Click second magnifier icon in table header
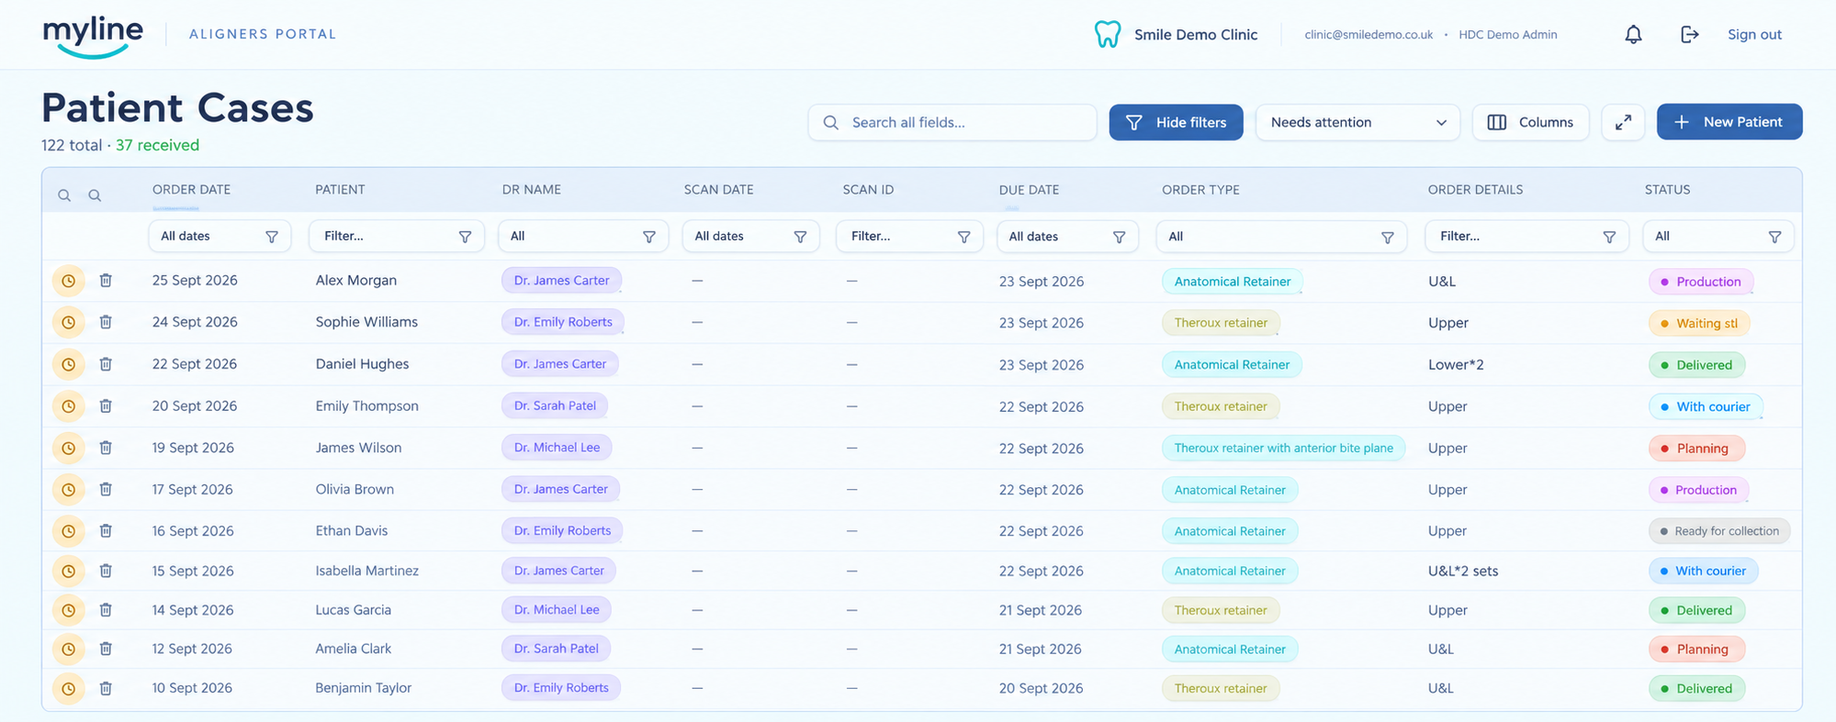The width and height of the screenshot is (1836, 722). coord(95,195)
